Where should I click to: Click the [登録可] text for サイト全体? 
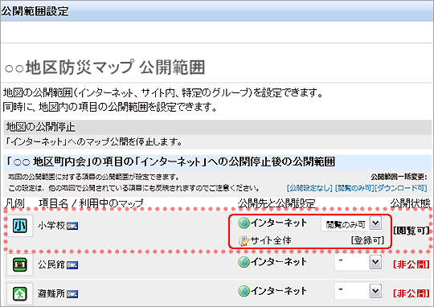tap(367, 240)
